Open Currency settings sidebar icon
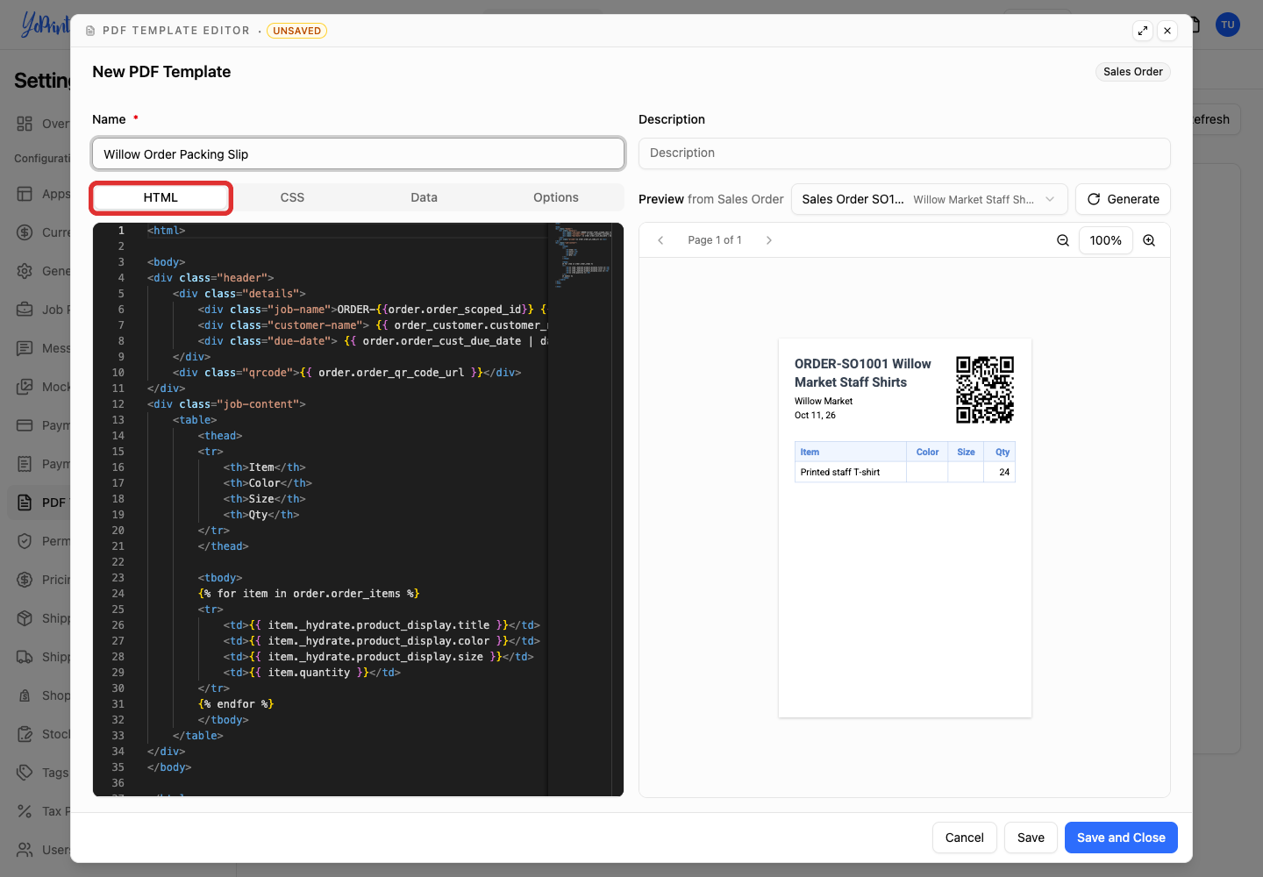 25,232
